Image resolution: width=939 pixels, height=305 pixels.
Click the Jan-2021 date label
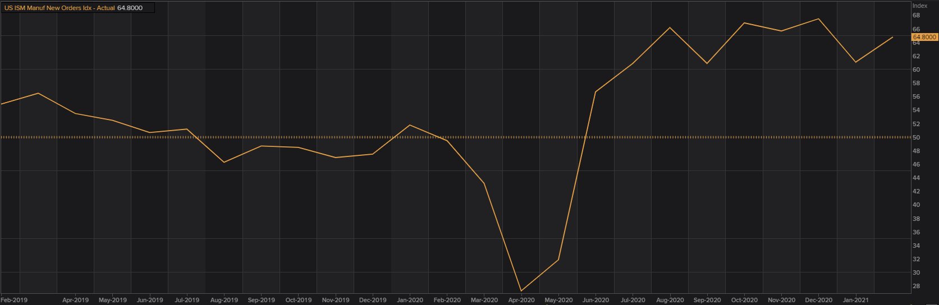click(x=855, y=300)
